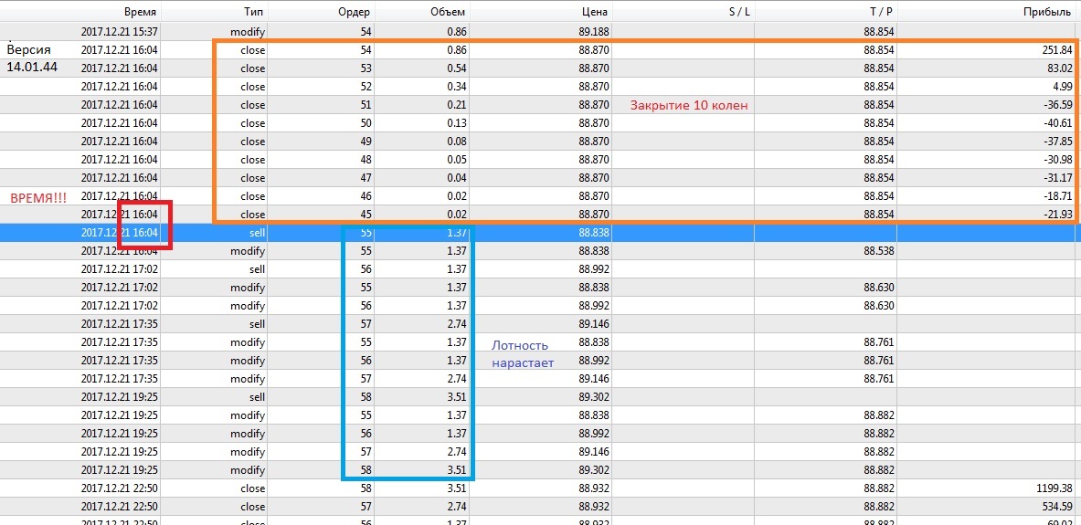
Task: Select T/P 88.882 in modify 58 row
Action: 879,470
